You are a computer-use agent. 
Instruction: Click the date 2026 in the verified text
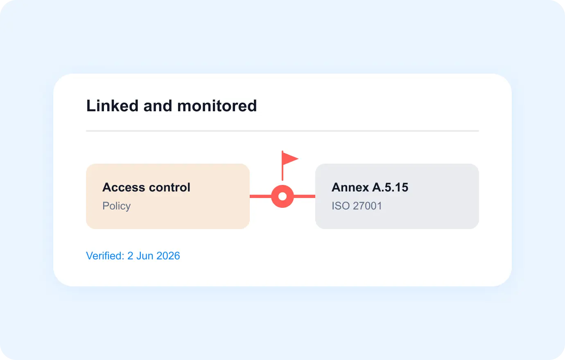point(168,256)
